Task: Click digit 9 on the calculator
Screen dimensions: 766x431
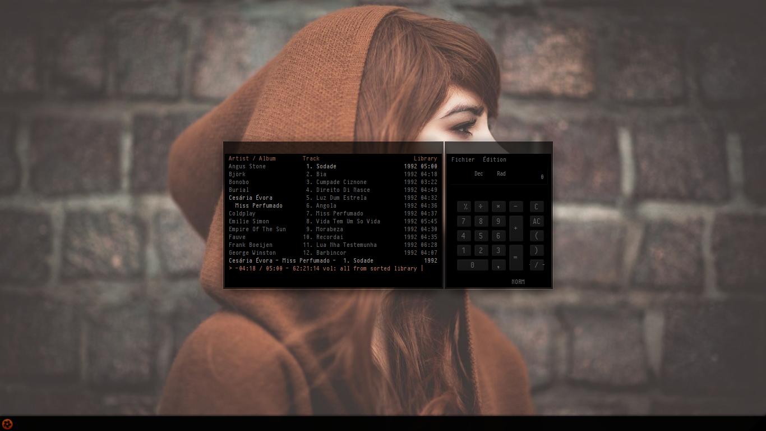Action: click(498, 221)
